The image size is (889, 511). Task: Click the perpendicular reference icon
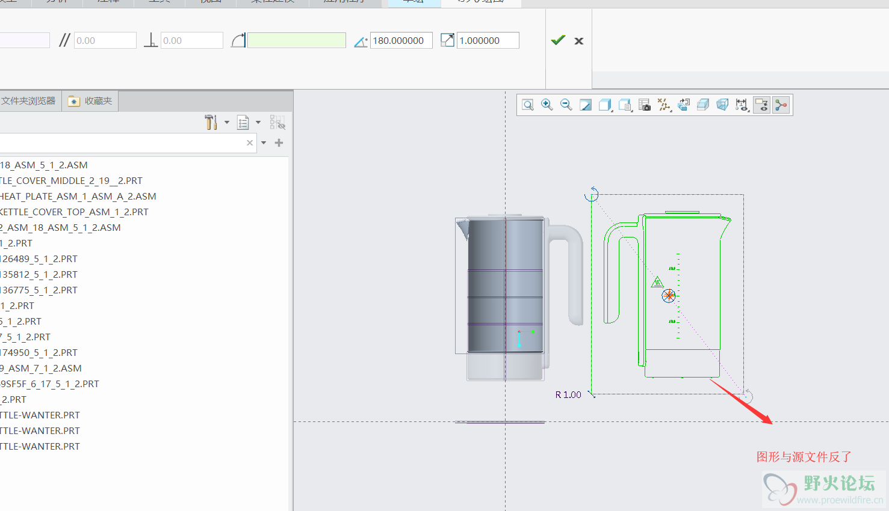pyautogui.click(x=151, y=40)
